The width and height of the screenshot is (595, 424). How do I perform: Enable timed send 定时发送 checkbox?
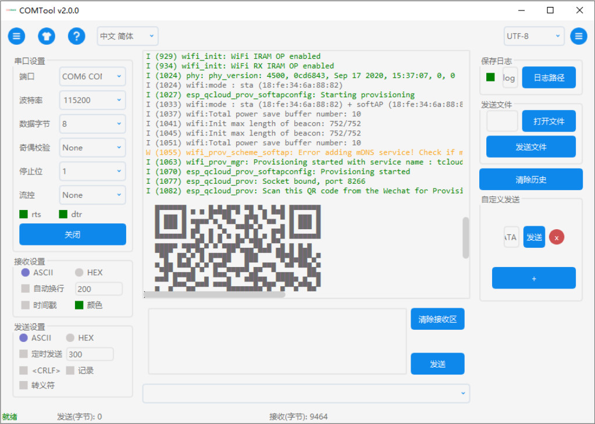coord(23,354)
